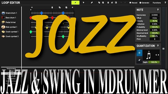Paste the bar using bar paste icon
This screenshot has width=168, height=94.
(x=66, y=7)
